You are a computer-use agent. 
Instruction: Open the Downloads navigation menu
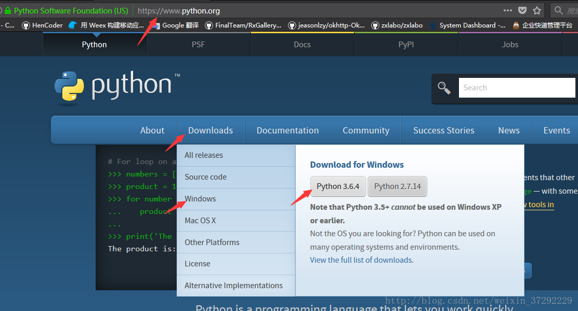pyautogui.click(x=211, y=130)
